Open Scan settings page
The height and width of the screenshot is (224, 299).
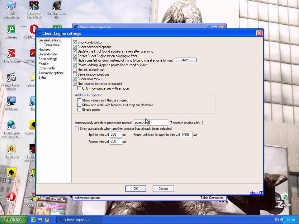48,59
